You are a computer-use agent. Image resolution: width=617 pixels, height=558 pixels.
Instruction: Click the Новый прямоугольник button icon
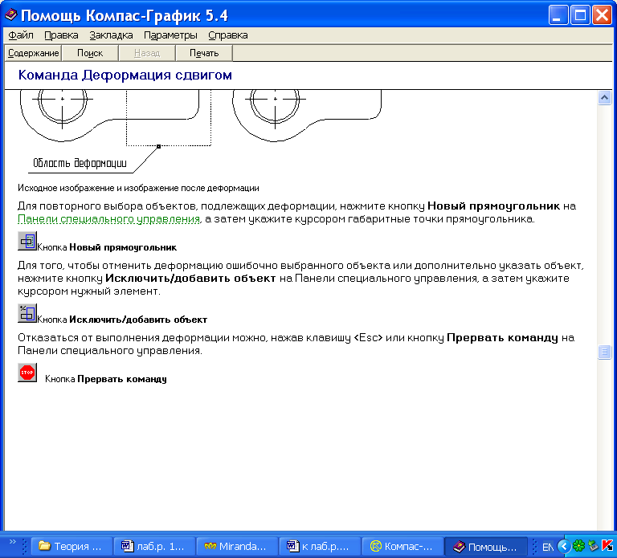coord(27,241)
